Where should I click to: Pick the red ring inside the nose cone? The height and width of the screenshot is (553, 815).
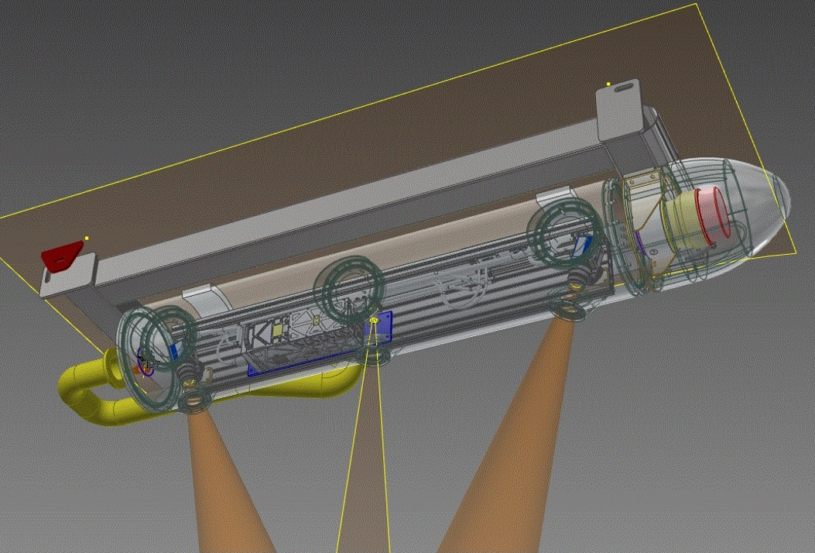click(x=711, y=212)
